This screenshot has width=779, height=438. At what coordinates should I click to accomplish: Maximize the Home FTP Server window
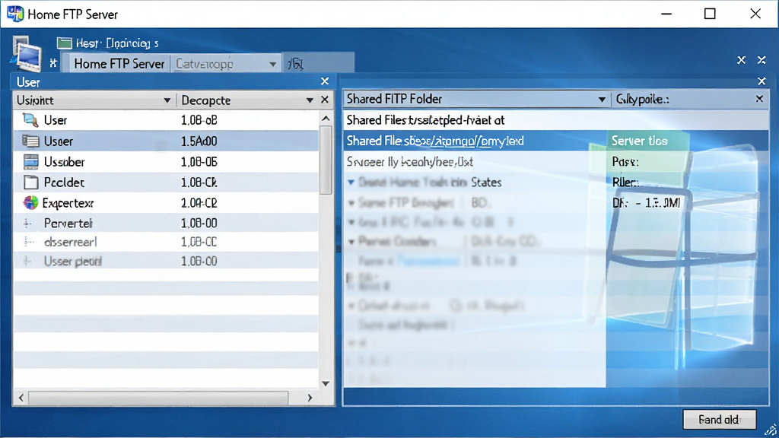tap(710, 14)
